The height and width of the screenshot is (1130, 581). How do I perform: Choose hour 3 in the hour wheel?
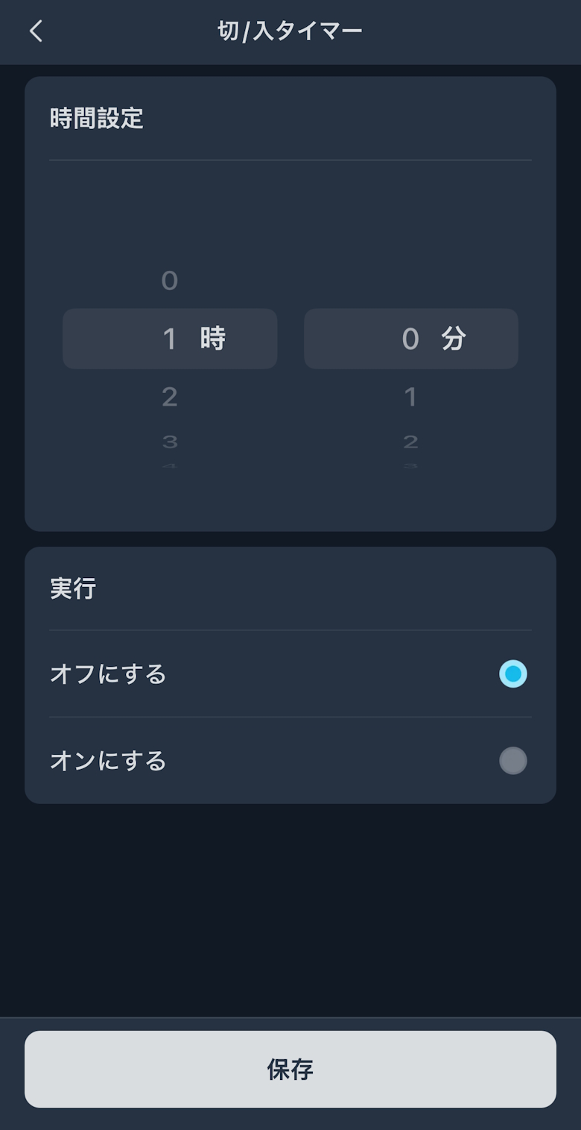tap(170, 442)
